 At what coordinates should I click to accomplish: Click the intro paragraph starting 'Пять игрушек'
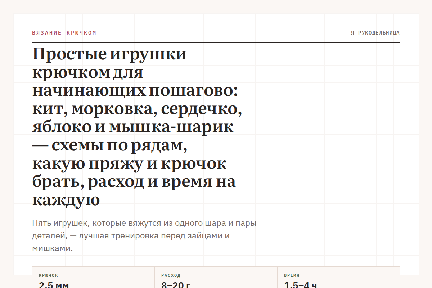tap(144, 235)
